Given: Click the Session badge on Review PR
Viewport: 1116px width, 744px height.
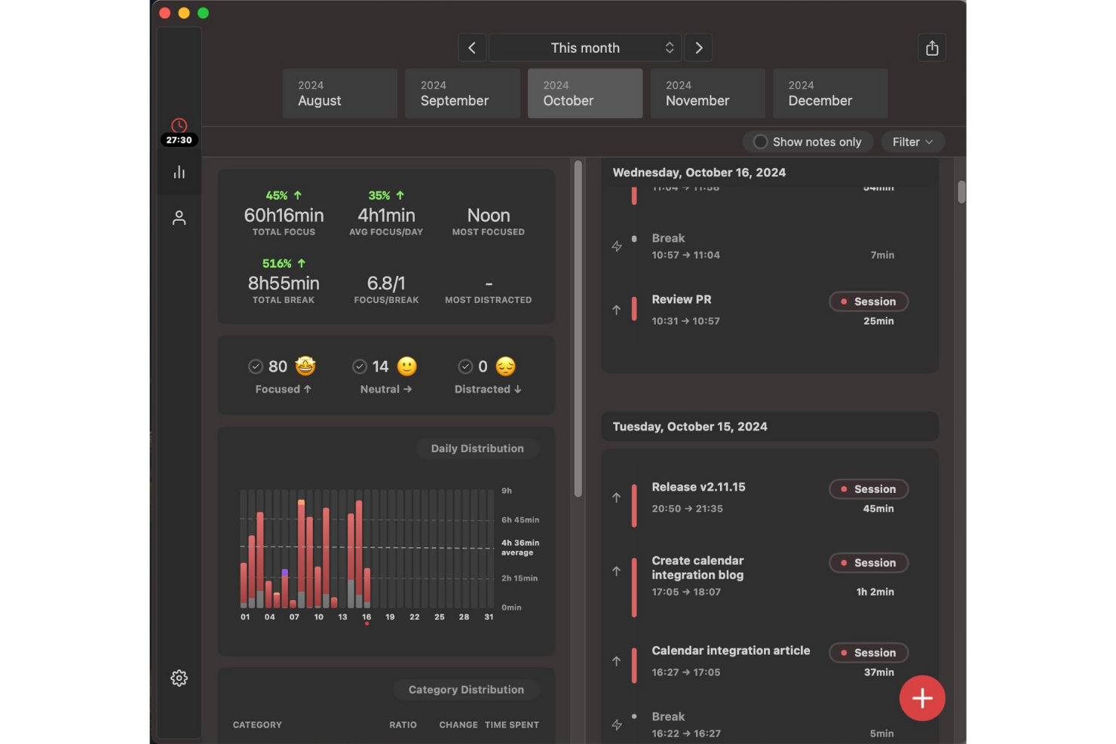Looking at the screenshot, I should tap(869, 302).
